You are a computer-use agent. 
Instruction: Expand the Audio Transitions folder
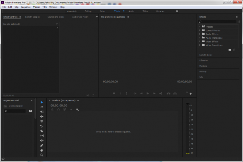pos(200,38)
